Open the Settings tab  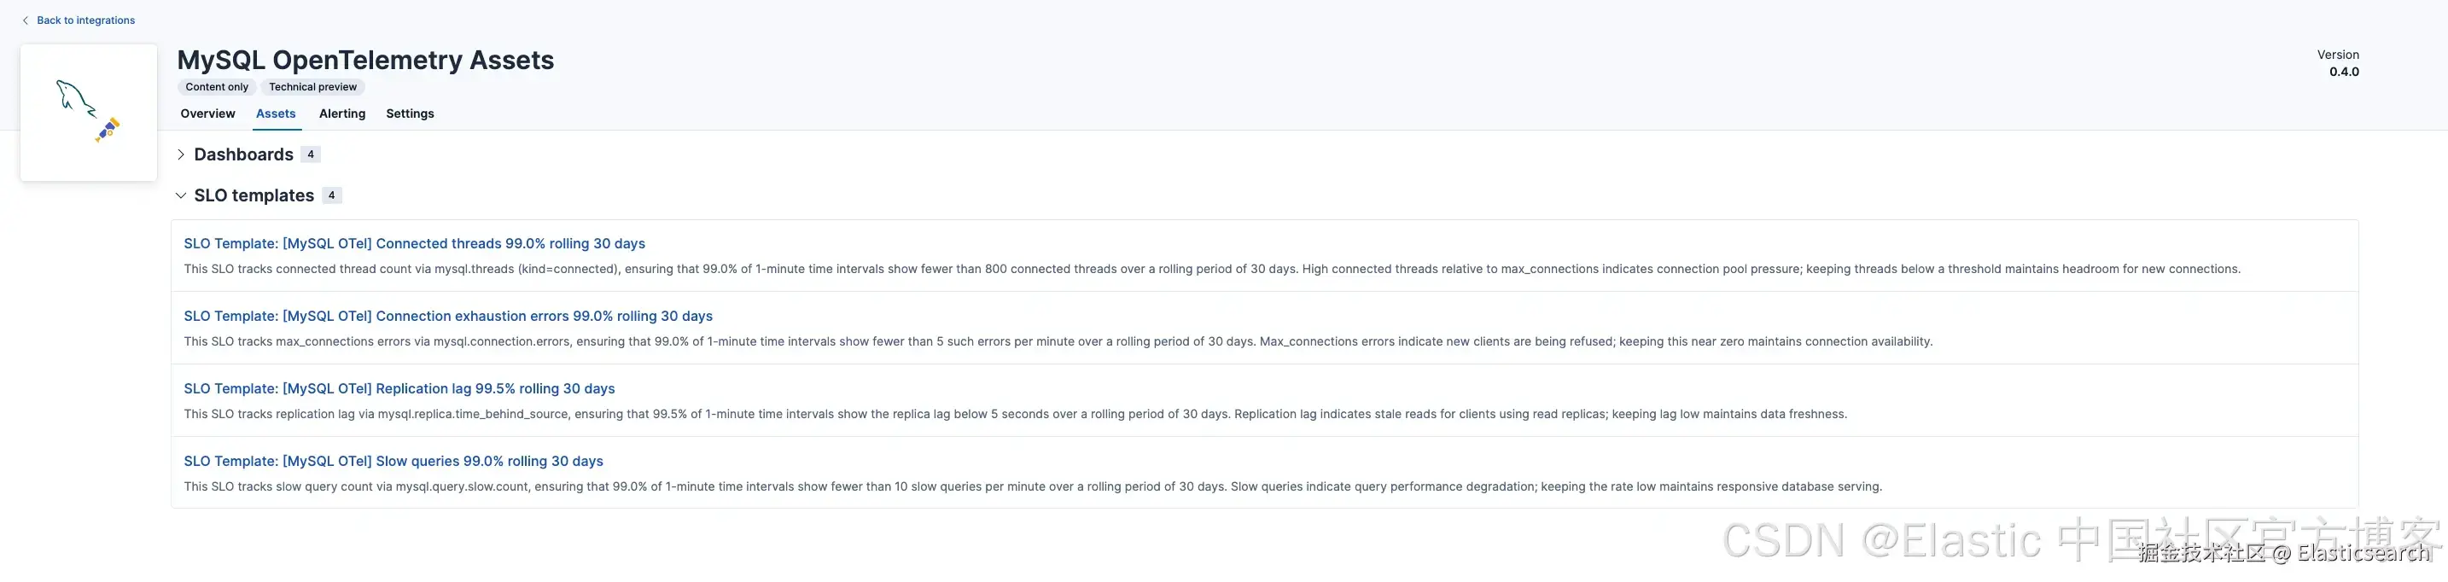tap(410, 114)
